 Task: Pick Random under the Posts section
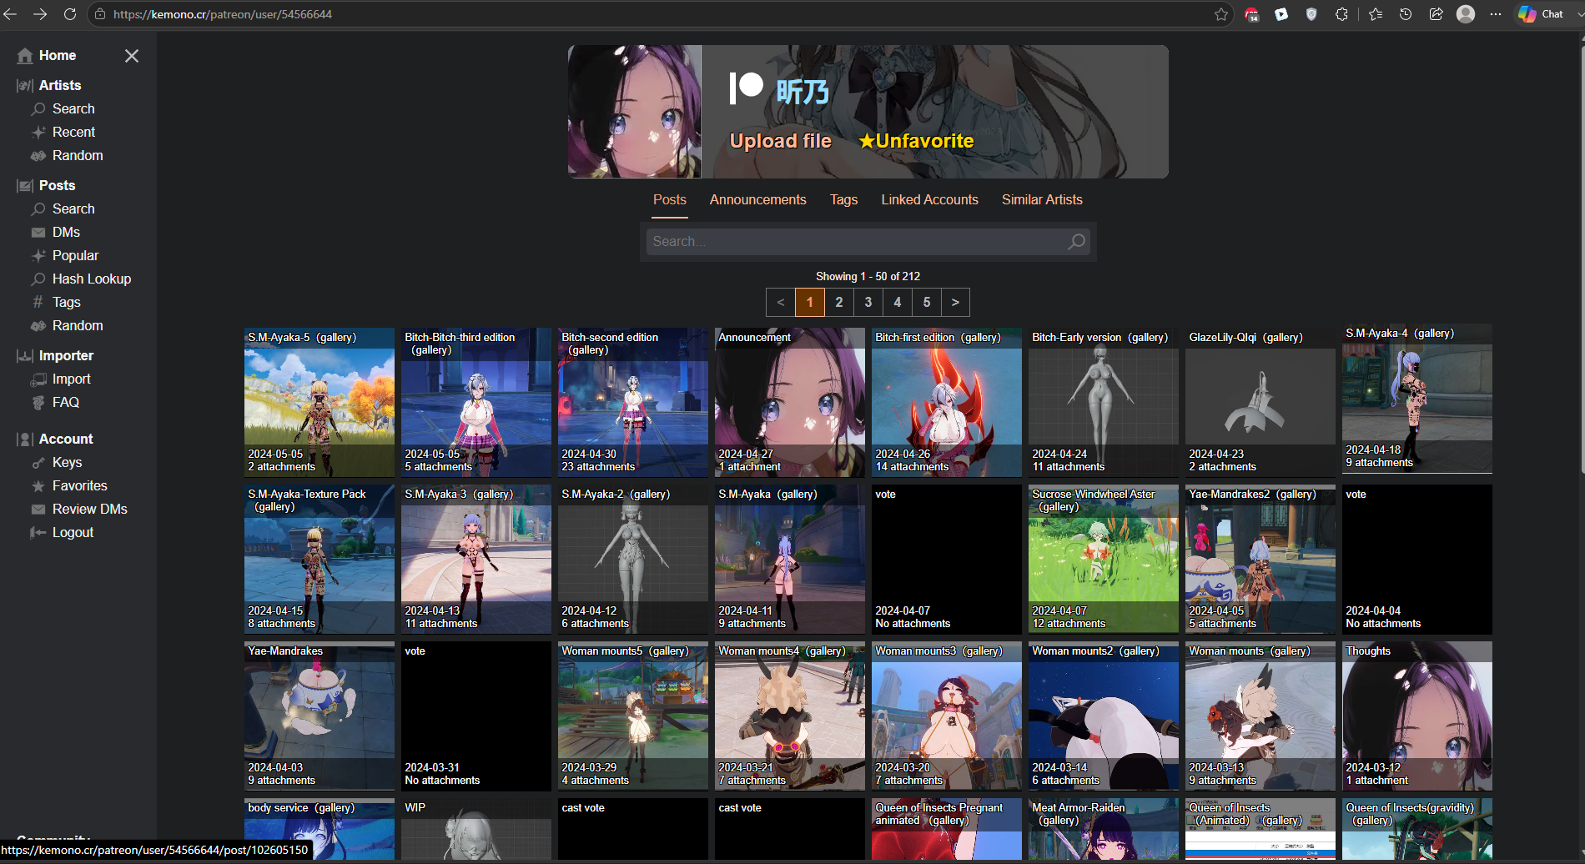click(x=78, y=325)
